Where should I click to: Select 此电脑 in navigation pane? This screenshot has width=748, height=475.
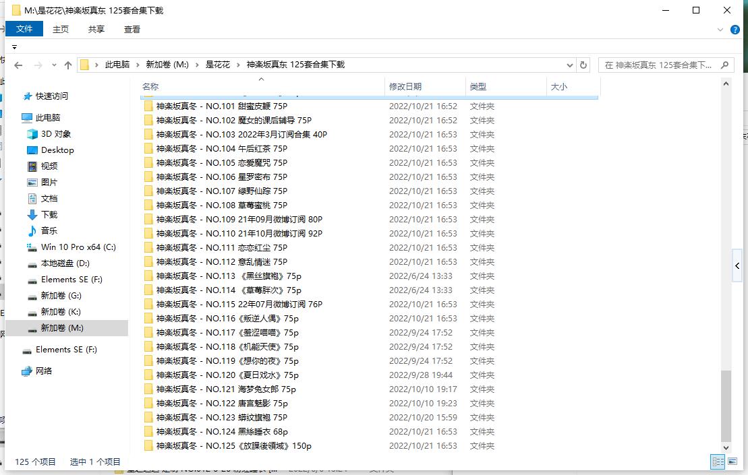[x=48, y=117]
